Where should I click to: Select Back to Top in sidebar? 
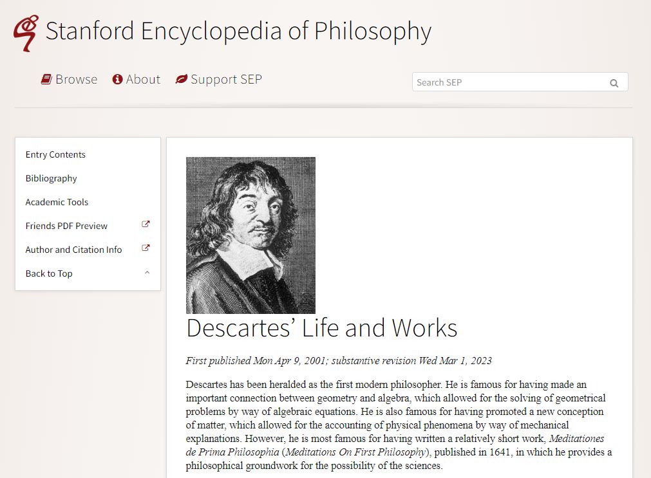tap(49, 273)
